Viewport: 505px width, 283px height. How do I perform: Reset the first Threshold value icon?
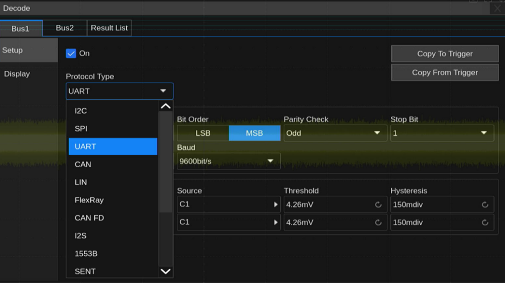tap(378, 205)
